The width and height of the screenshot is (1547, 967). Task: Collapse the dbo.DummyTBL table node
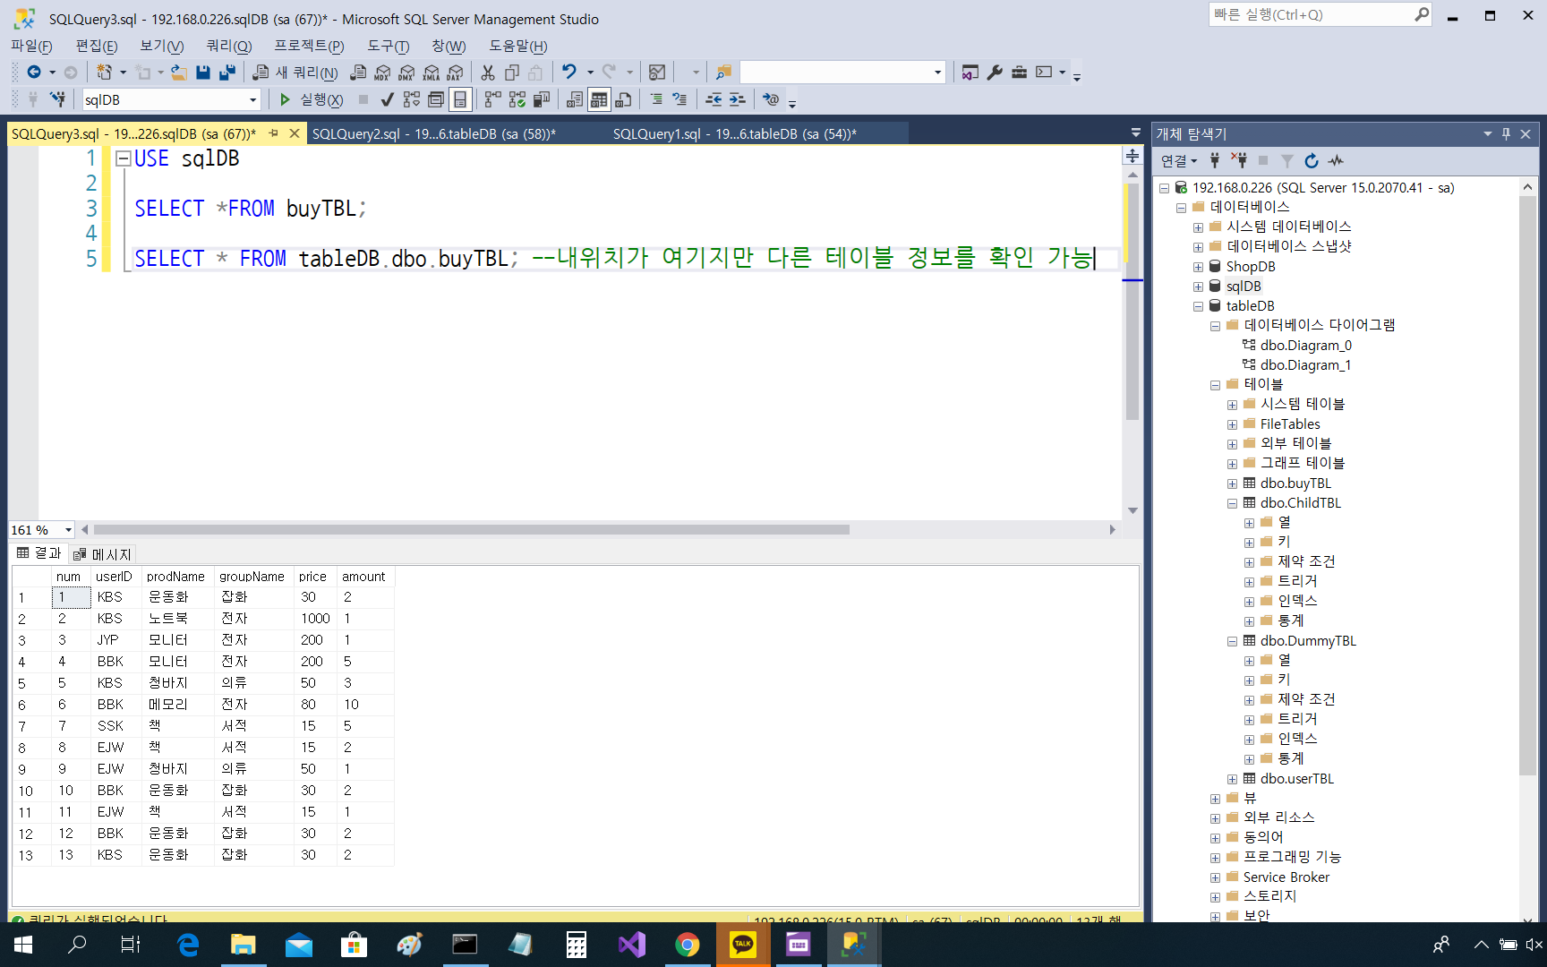click(x=1232, y=641)
